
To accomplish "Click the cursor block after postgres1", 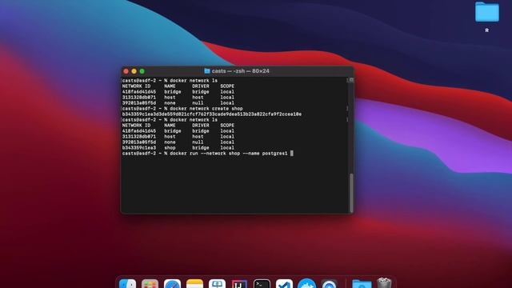I will pos(291,154).
